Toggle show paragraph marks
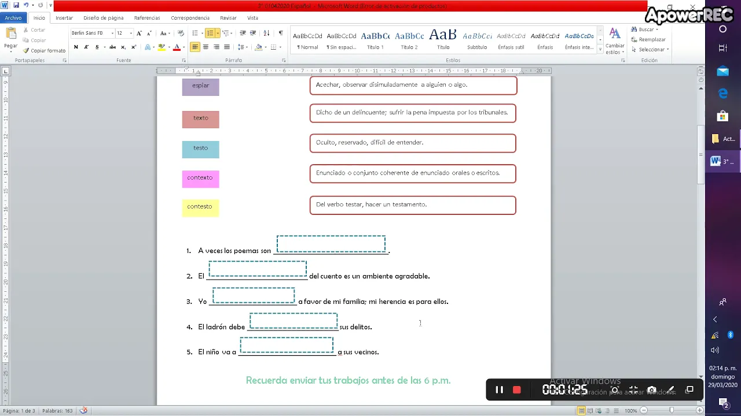This screenshot has width=741, height=416. (x=281, y=34)
